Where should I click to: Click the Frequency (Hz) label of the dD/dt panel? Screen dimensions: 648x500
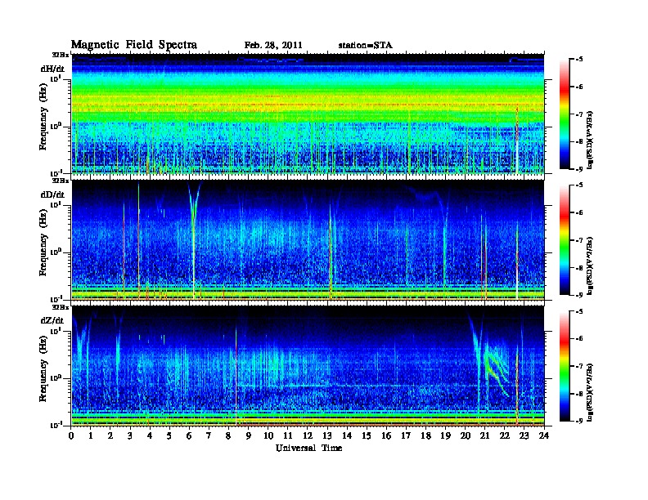click(43, 243)
